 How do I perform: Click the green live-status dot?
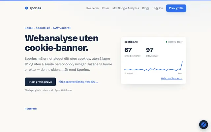pyautogui.click(x=166, y=42)
